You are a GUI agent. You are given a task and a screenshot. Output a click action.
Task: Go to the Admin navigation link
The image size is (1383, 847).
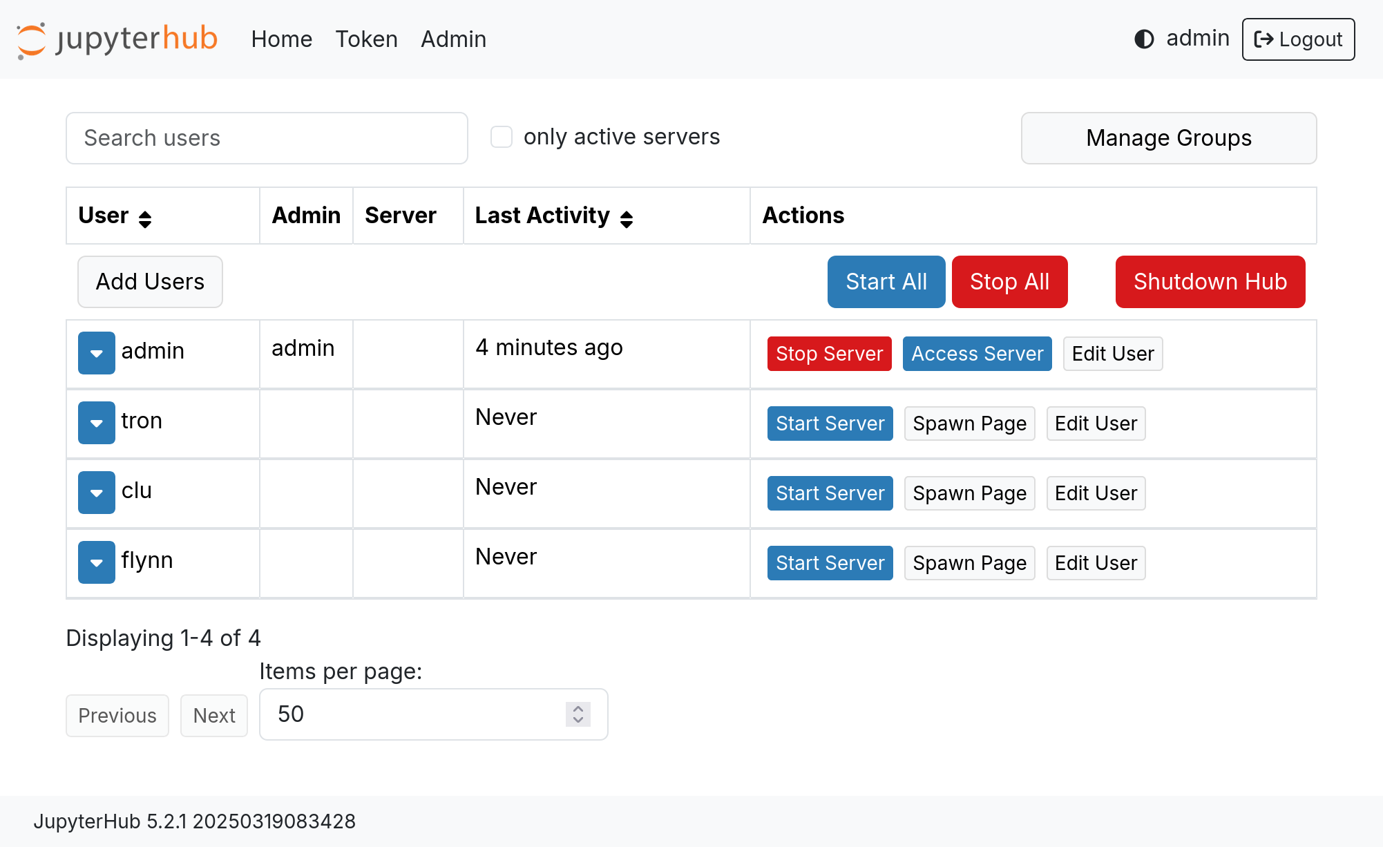(453, 39)
